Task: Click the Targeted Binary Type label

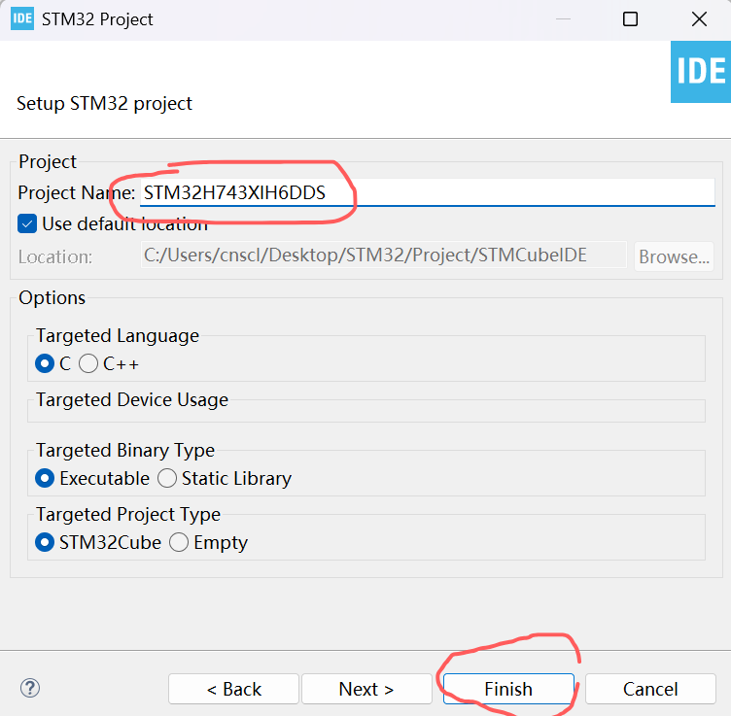Action: tap(125, 450)
